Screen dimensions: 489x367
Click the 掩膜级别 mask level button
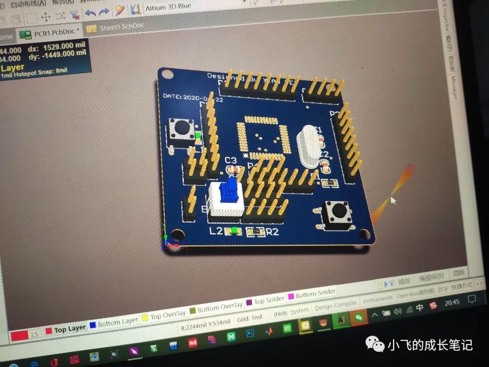tap(431, 277)
